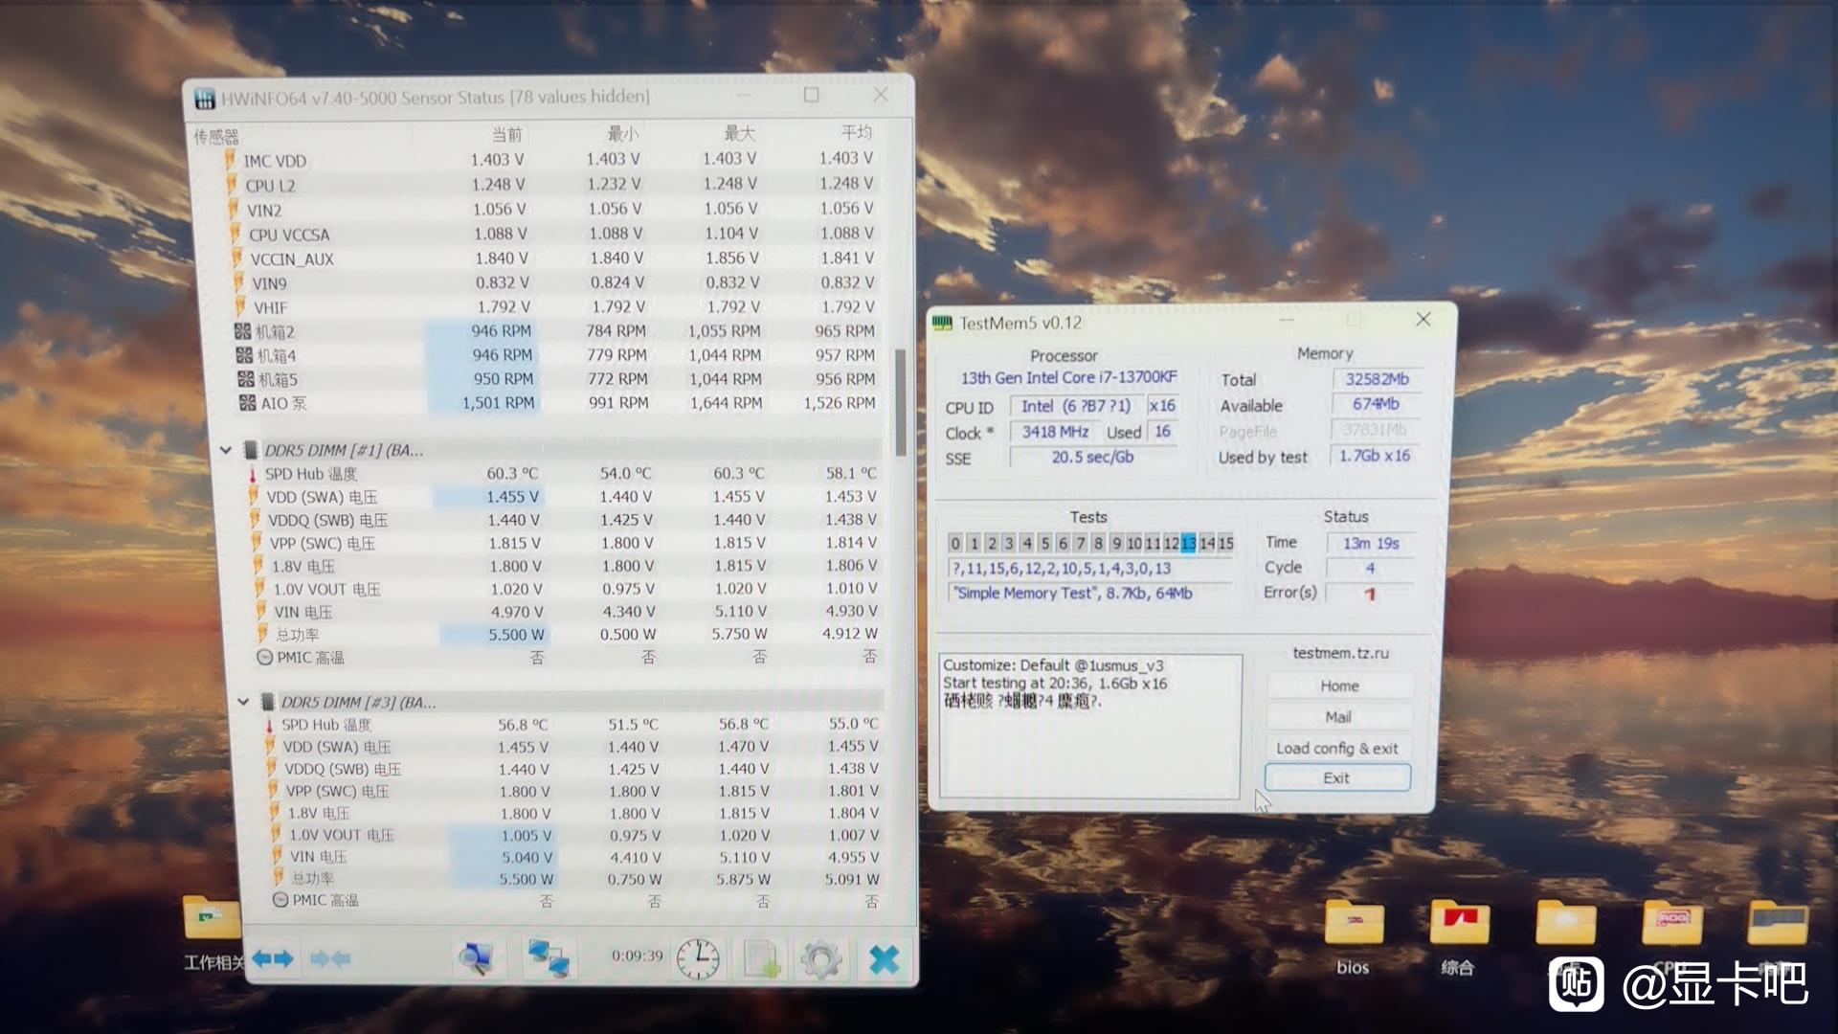Click the 3418 MHz clock value

[1054, 432]
